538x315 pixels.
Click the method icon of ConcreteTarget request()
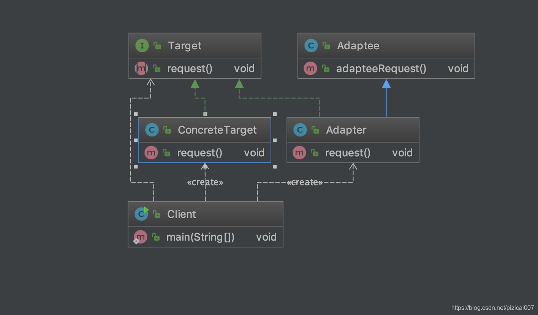point(151,153)
